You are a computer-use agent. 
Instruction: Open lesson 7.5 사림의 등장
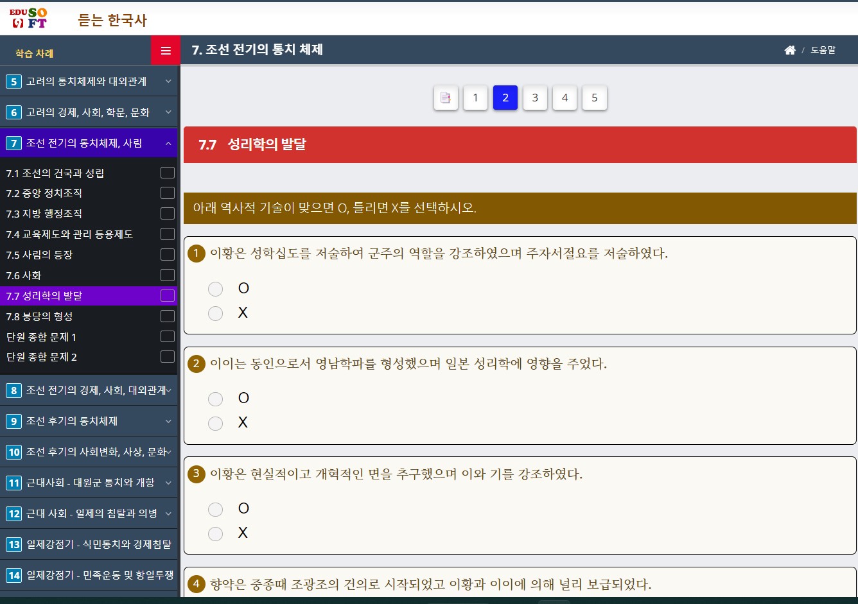[39, 254]
